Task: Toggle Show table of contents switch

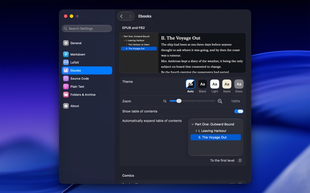Action: 239,112
